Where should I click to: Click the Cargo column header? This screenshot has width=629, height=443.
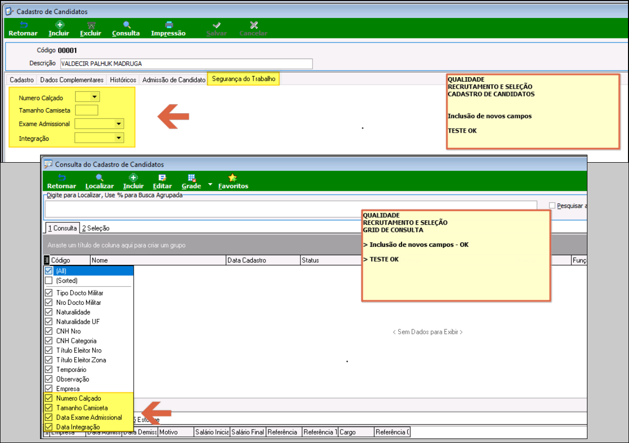(356, 432)
